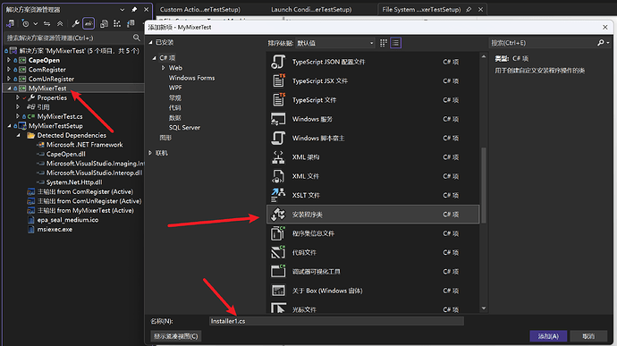Click the search magnifier in Solution Explorer
Viewport: 617px width, 346px height.
137,38
